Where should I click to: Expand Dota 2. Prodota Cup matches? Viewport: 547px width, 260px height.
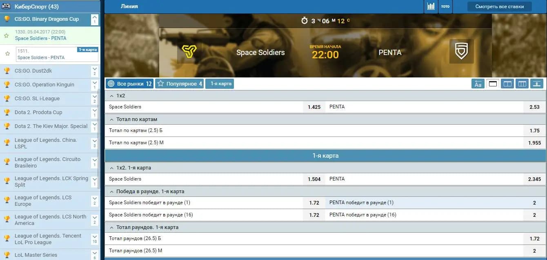point(95,113)
